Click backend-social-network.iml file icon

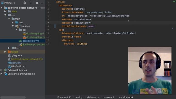[9, 59]
